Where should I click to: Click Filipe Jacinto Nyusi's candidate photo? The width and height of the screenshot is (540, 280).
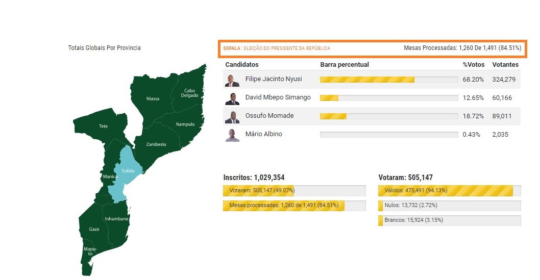point(232,80)
